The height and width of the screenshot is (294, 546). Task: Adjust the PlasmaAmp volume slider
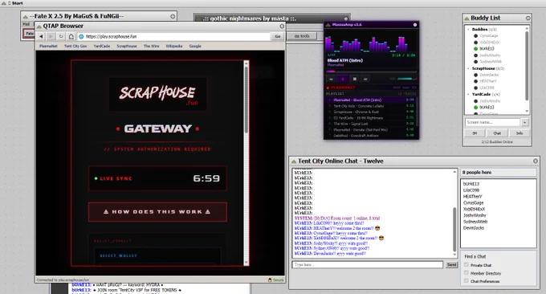[x=406, y=79]
